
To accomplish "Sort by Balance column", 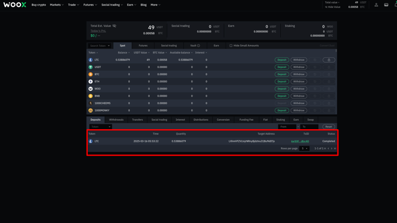I will (123, 53).
